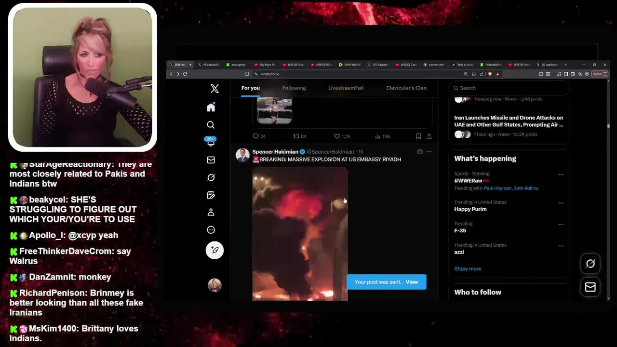Reply to post with 24 comments
Image resolution: width=617 pixels, height=347 pixels.
tap(259, 136)
